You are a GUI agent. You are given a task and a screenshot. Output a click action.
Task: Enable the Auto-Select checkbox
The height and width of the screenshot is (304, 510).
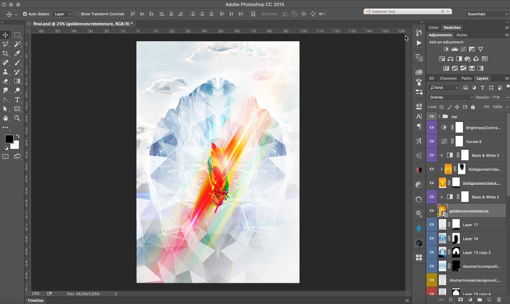tap(25, 14)
